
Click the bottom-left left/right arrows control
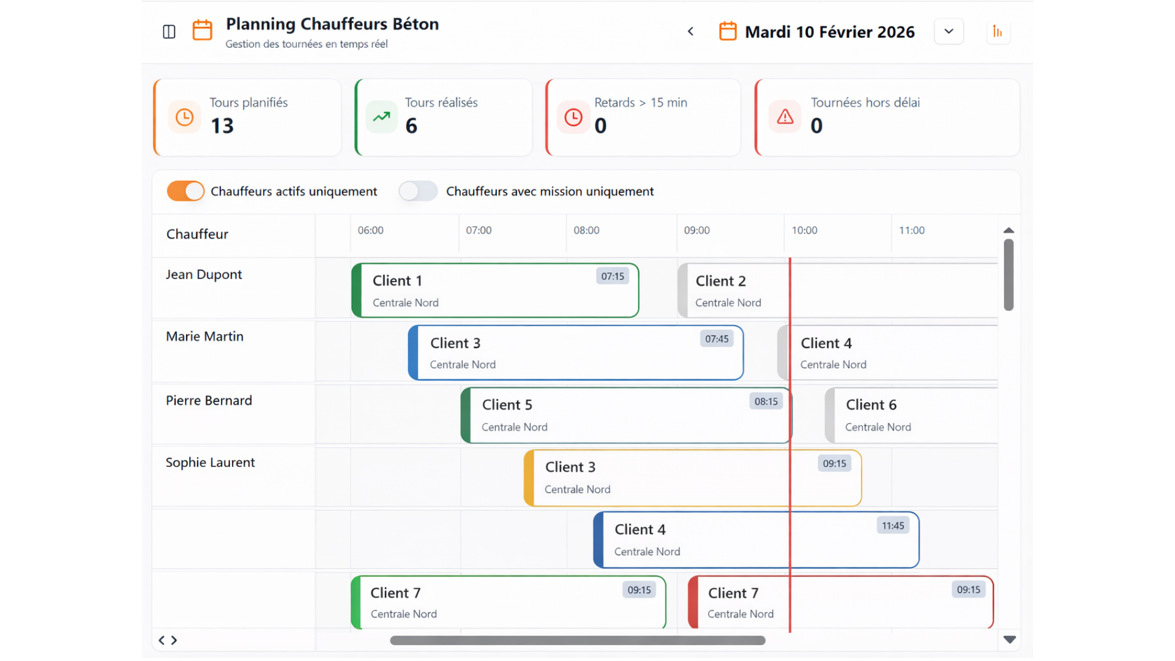pyautogui.click(x=168, y=640)
